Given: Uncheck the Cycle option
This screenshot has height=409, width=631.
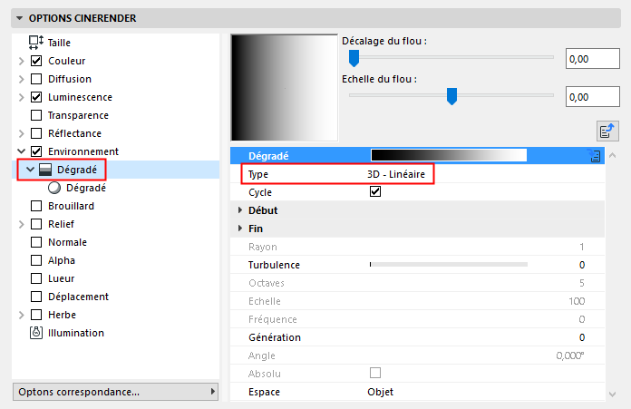Looking at the screenshot, I should pyautogui.click(x=375, y=192).
